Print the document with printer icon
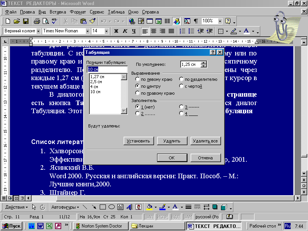 (37, 21)
